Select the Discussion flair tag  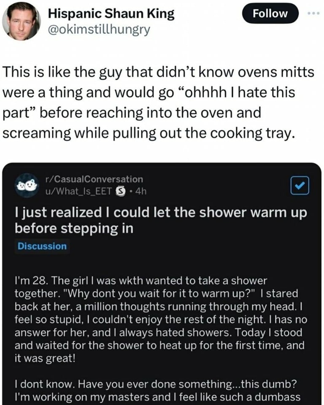[x=42, y=246]
